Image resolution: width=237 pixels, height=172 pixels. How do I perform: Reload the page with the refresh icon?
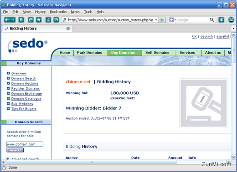pos(21,20)
